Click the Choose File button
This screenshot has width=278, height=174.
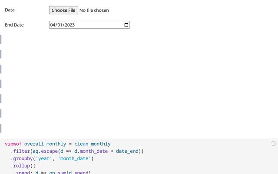(x=63, y=10)
